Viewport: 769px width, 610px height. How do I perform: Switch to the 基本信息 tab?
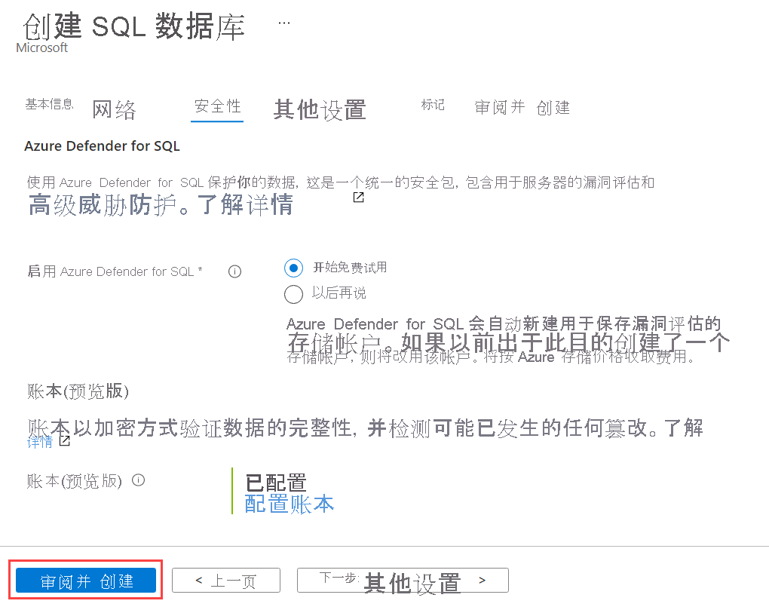pyautogui.click(x=49, y=104)
